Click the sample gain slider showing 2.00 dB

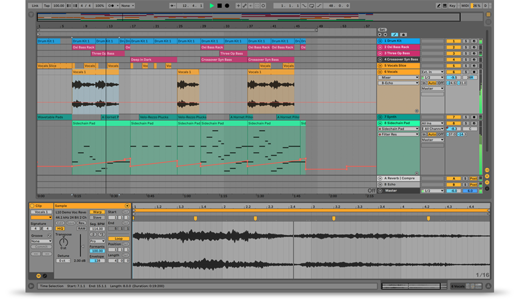click(x=80, y=246)
